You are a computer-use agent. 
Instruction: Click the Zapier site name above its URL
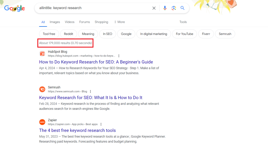click(x=52, y=120)
